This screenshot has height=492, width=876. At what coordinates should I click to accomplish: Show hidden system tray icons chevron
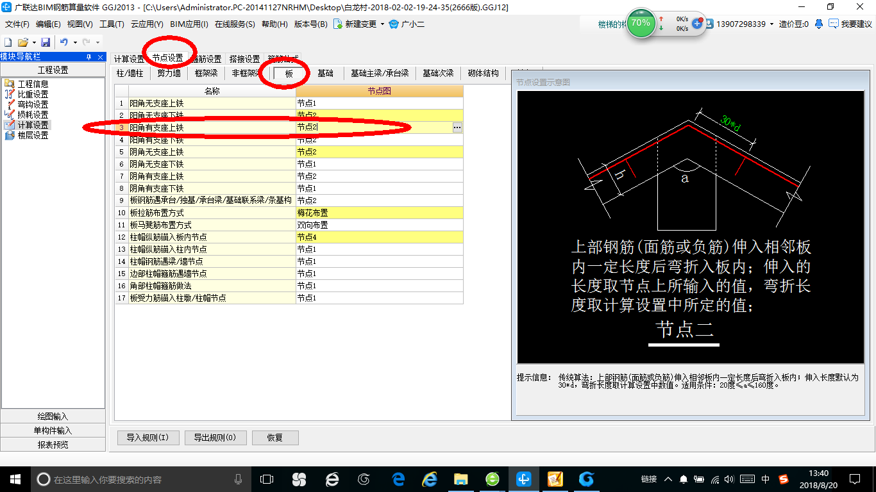coord(668,479)
